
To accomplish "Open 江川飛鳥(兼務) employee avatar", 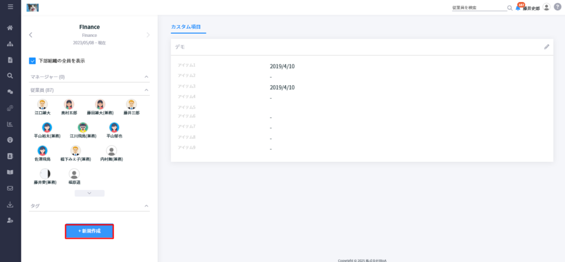I will (x=83, y=127).
